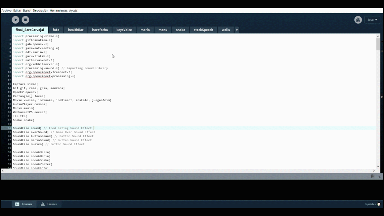The width and height of the screenshot is (384, 216).
Task: Switch to the final_SaraCarvajal tab
Action: 30,30
